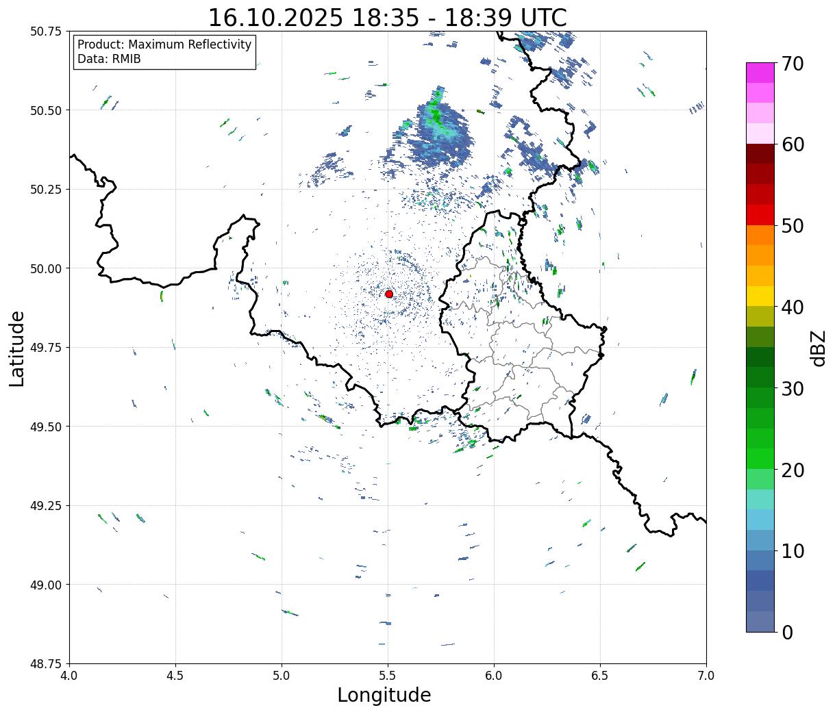
Task: Click the magenta swatch at colorbar top
Action: pyautogui.click(x=760, y=73)
